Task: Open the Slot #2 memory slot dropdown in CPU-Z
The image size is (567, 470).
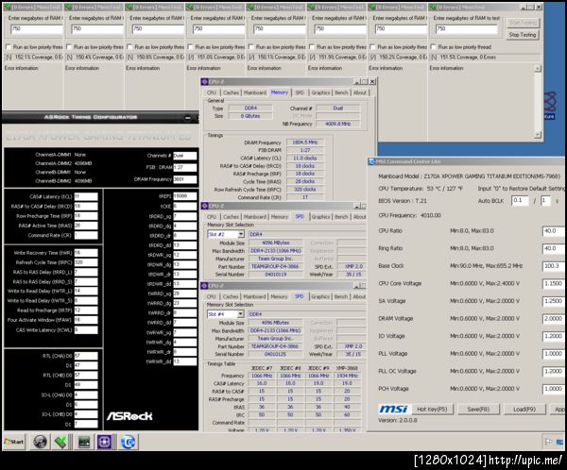Action: tap(241, 234)
